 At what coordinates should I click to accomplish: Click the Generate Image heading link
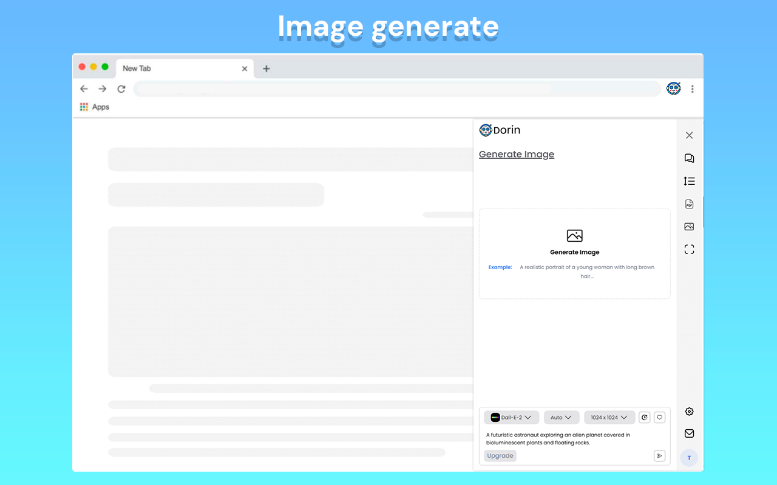517,155
